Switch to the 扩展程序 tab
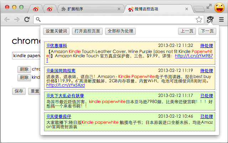 point(90,9)
